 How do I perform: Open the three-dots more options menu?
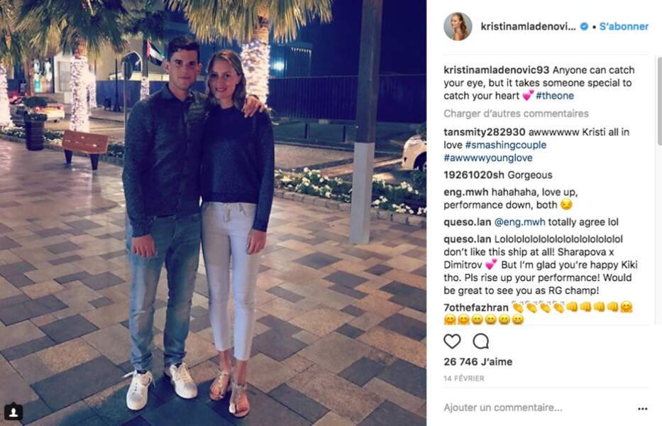(x=643, y=409)
